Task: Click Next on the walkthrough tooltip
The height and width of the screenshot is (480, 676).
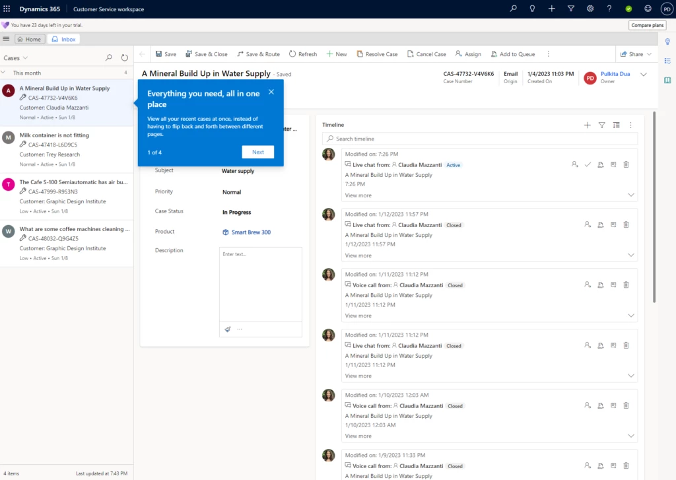Action: 257,152
